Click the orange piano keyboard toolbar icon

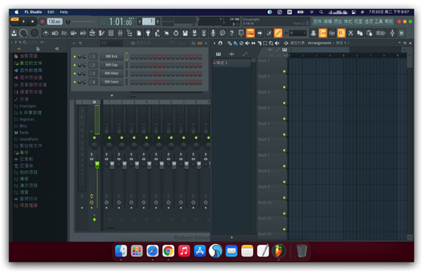250,33
